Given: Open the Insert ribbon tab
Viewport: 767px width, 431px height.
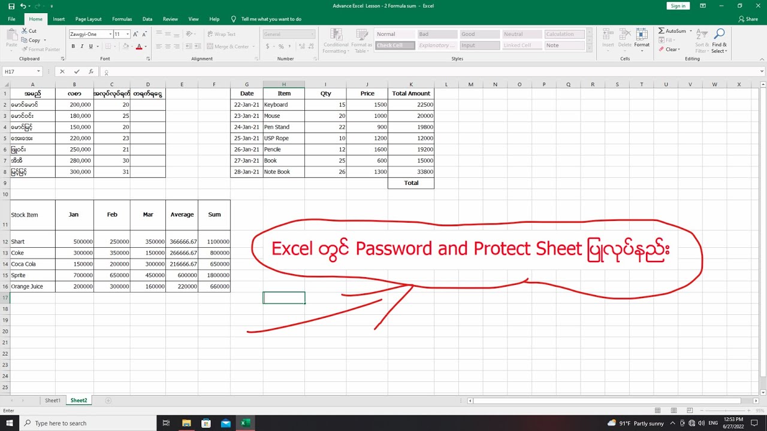Looking at the screenshot, I should point(59,19).
